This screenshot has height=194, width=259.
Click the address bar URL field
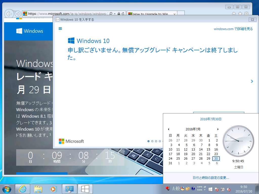click(67, 14)
